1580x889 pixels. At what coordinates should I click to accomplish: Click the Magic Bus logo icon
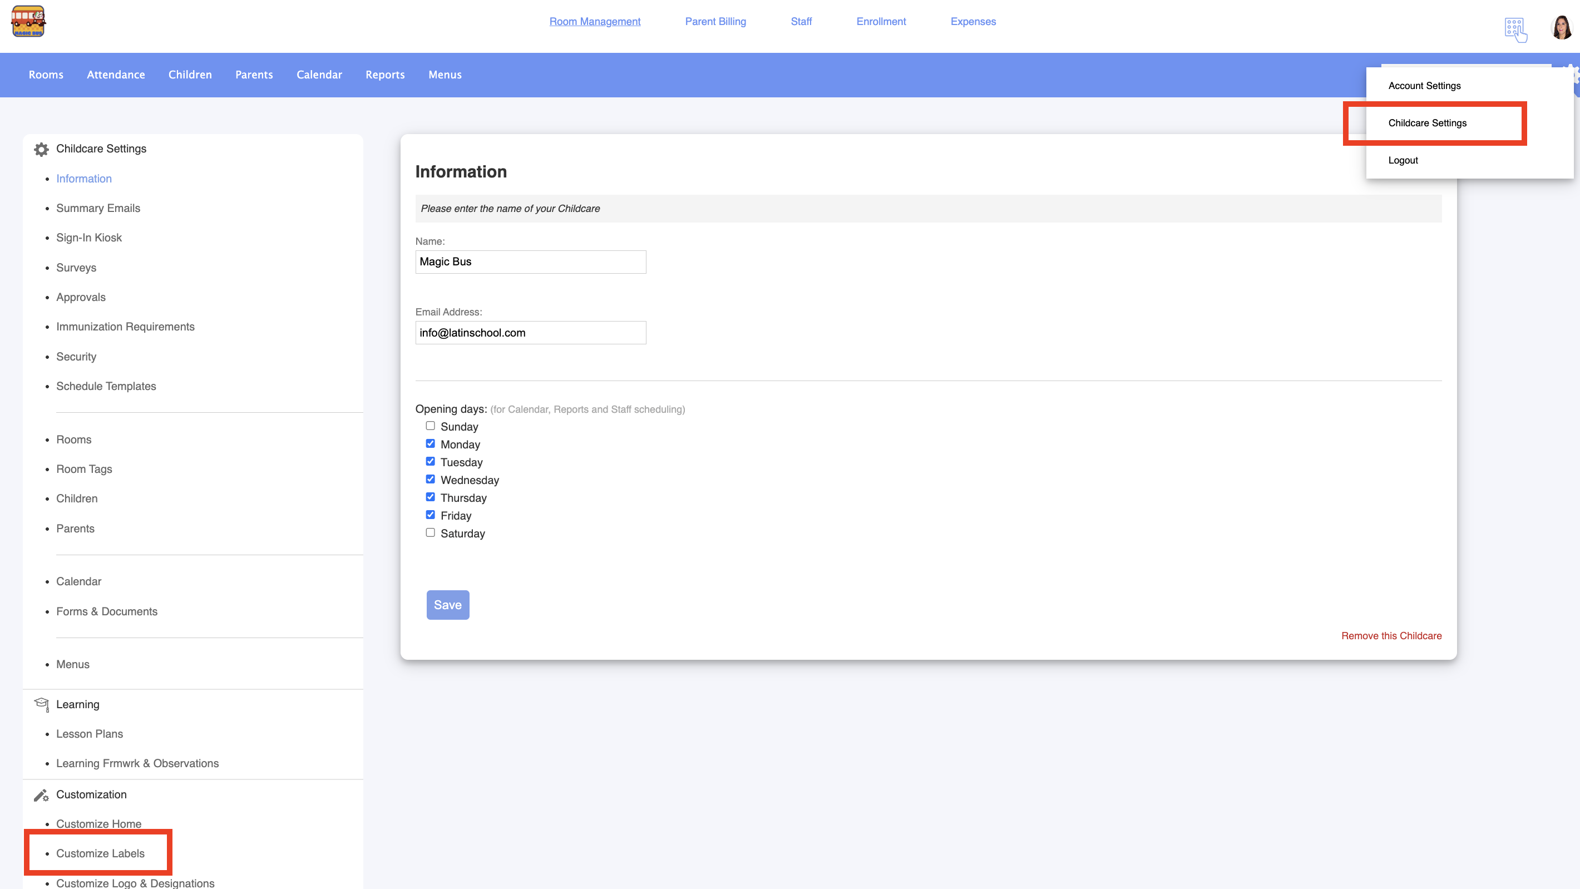28,22
